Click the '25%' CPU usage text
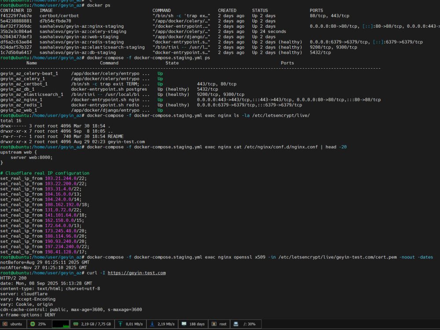 coord(42,324)
